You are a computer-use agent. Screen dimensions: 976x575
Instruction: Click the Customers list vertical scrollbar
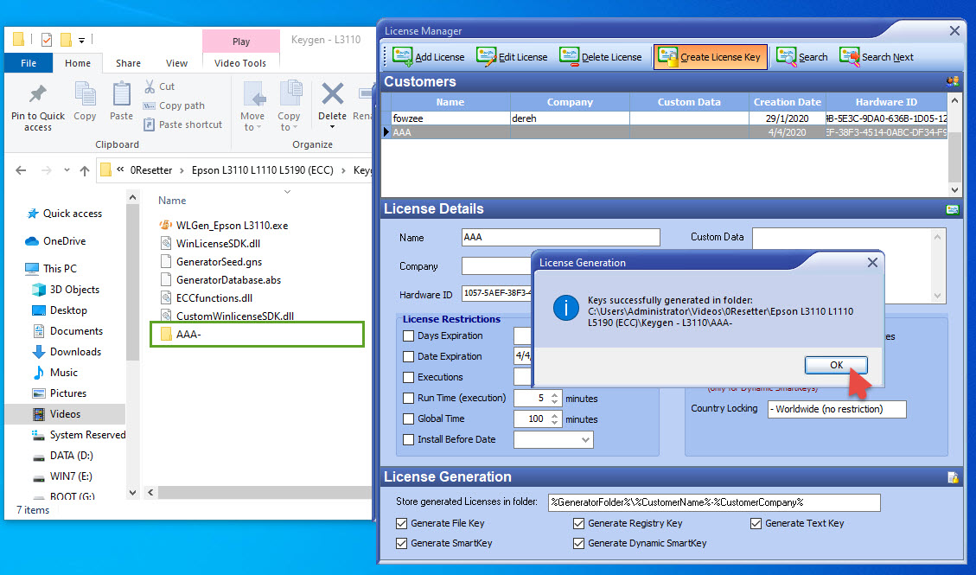coord(955,144)
